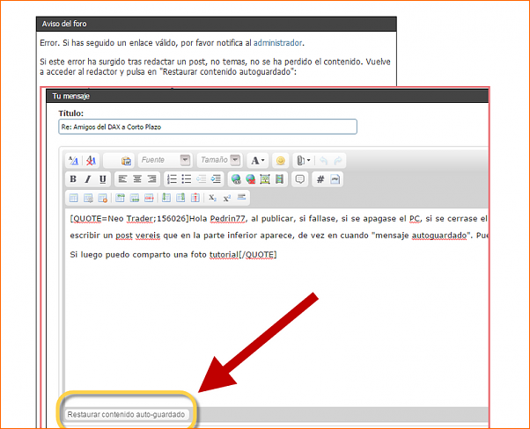Click the insert video film icon

click(x=279, y=178)
